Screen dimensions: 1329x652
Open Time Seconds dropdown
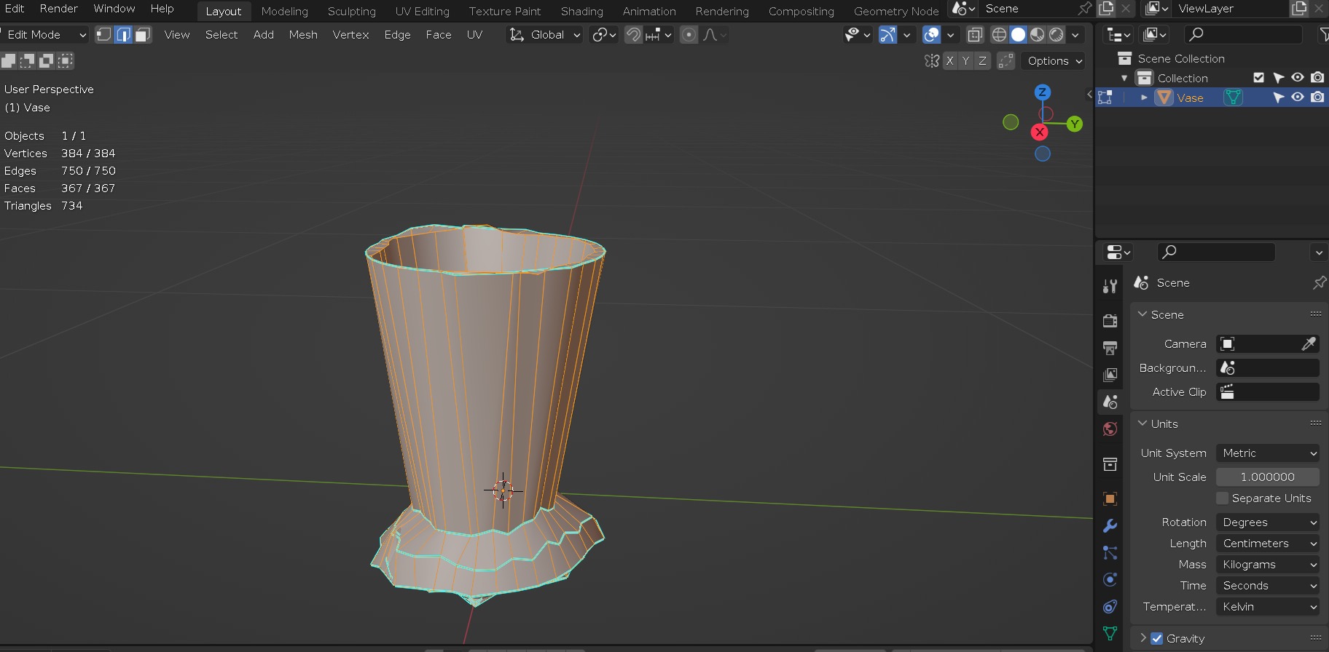pyautogui.click(x=1268, y=585)
